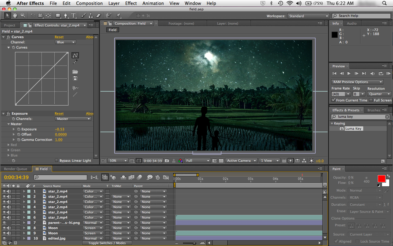Enable Full Screen preview checkbox

pos(371,100)
